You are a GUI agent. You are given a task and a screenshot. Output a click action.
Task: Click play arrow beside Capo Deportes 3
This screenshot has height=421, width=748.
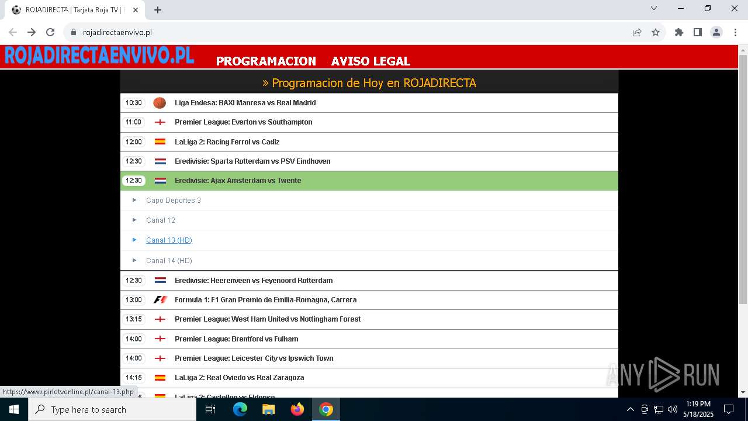[134, 200]
